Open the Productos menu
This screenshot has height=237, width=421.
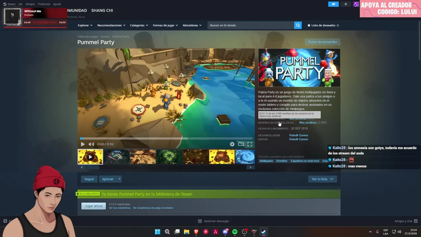click(44, 4)
